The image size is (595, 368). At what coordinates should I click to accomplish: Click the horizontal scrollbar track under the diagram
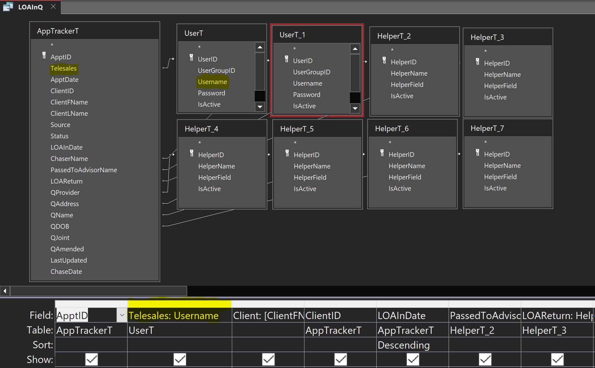99,291
